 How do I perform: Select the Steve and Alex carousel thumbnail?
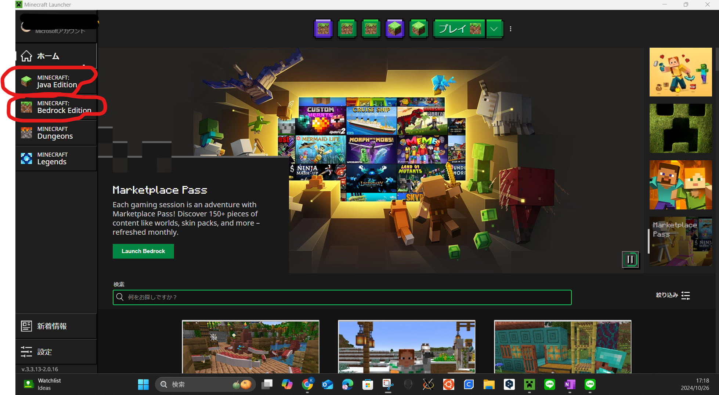(x=680, y=185)
